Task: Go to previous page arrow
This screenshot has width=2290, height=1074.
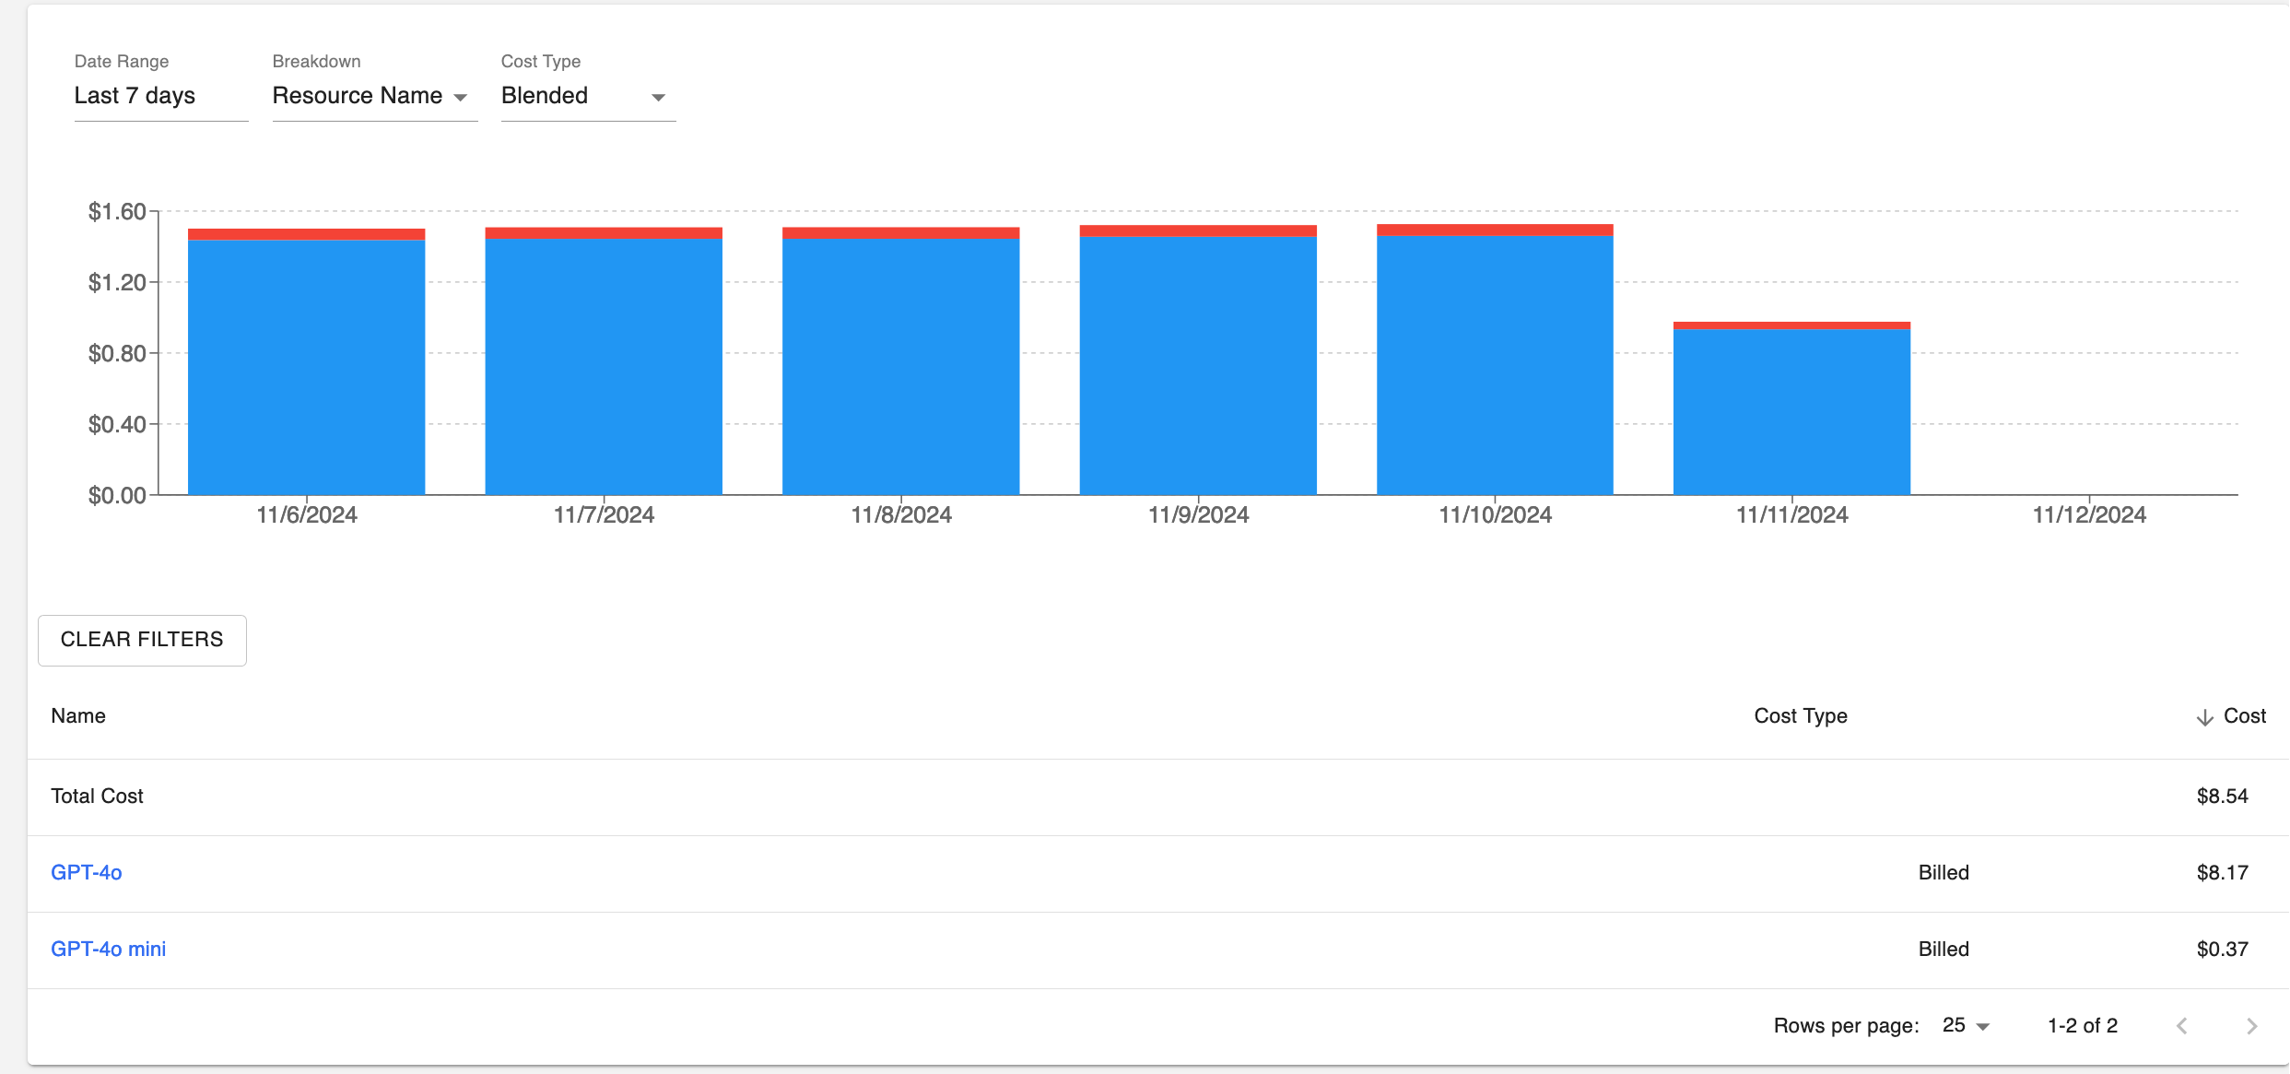Action: [2181, 1026]
